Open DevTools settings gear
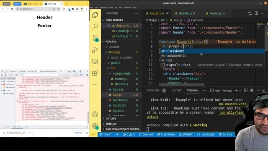The image size is (268, 151). [80, 71]
